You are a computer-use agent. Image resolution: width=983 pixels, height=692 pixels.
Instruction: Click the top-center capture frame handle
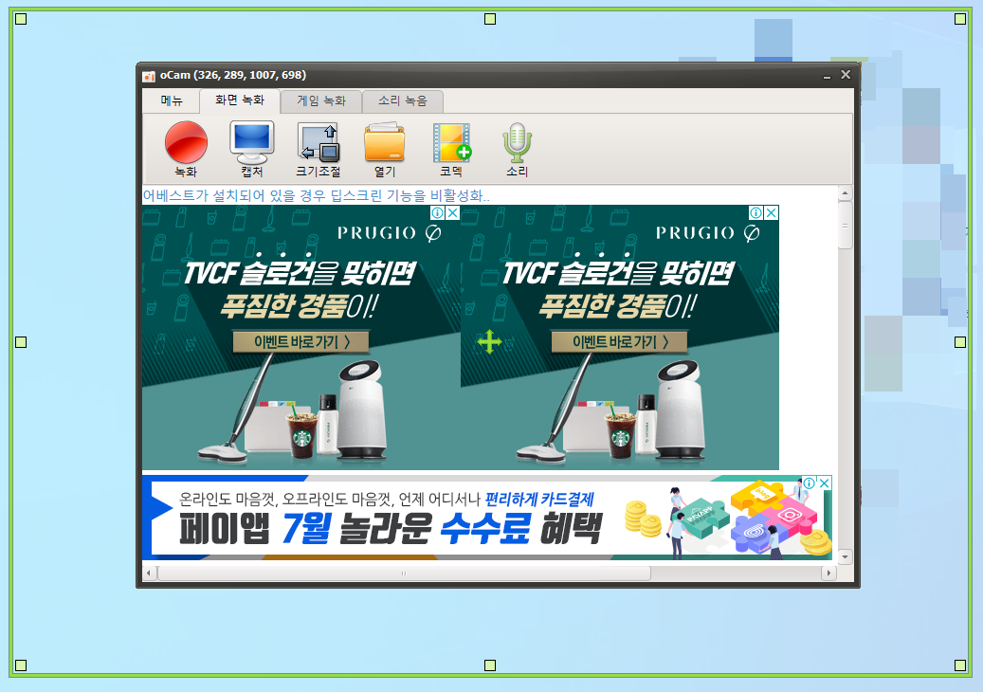pos(490,19)
